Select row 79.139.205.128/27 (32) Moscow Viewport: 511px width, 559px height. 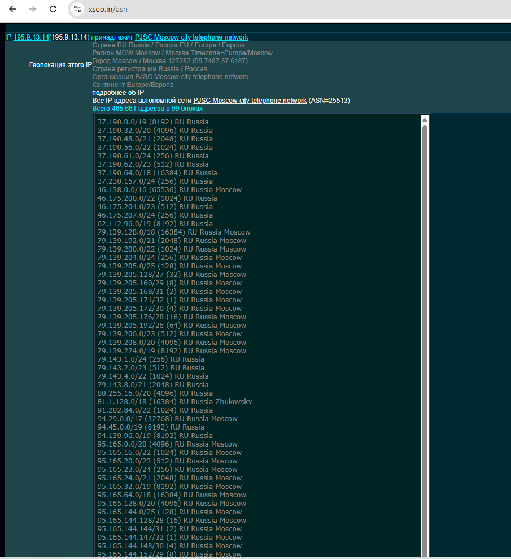click(172, 275)
